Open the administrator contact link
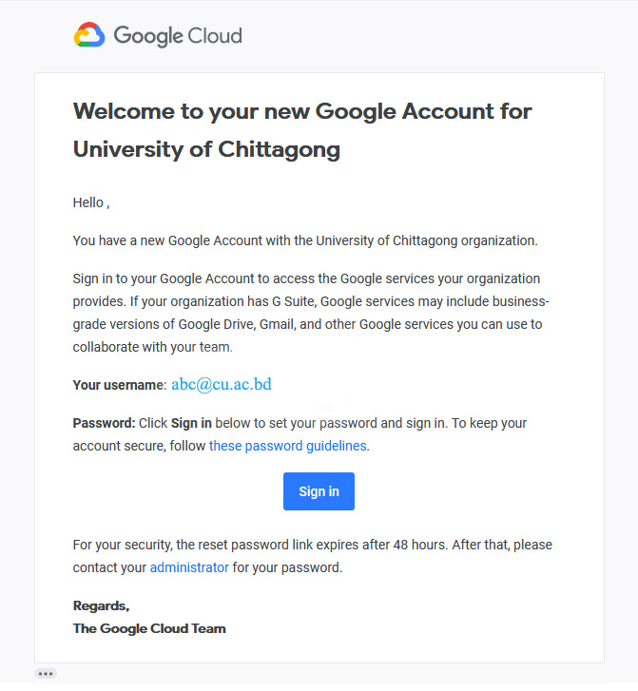Viewport: 638px width, 691px height. (189, 567)
